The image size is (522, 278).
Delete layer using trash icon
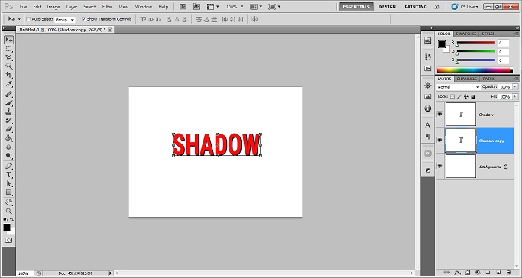click(x=509, y=273)
